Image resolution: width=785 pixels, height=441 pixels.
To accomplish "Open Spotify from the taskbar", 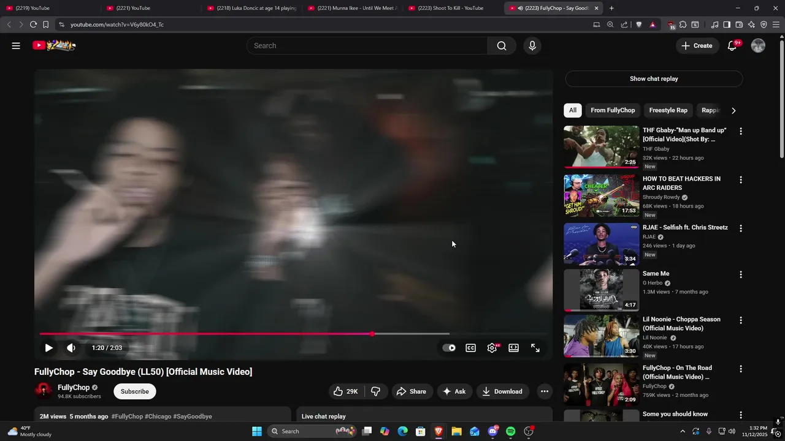I will (x=511, y=431).
